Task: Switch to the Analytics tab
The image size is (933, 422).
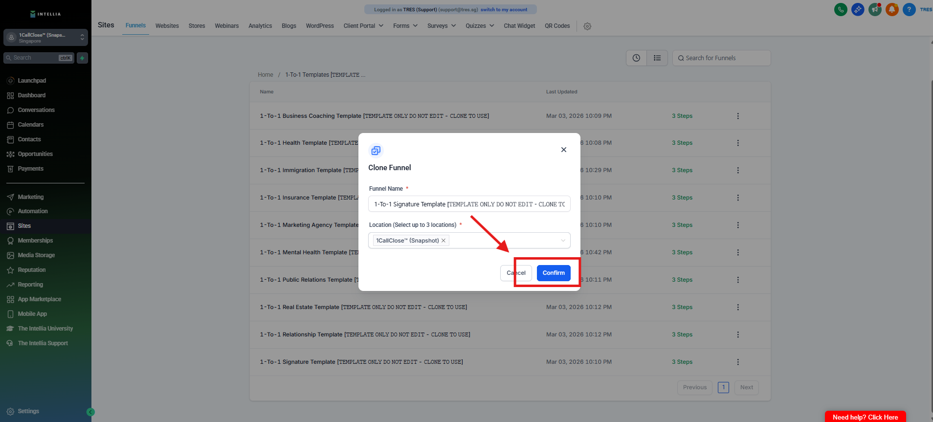Action: tap(260, 26)
